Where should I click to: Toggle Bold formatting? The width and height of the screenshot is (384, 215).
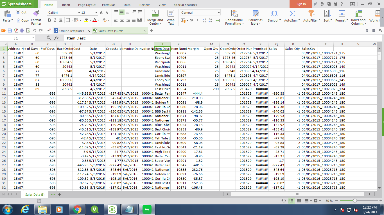click(49, 20)
